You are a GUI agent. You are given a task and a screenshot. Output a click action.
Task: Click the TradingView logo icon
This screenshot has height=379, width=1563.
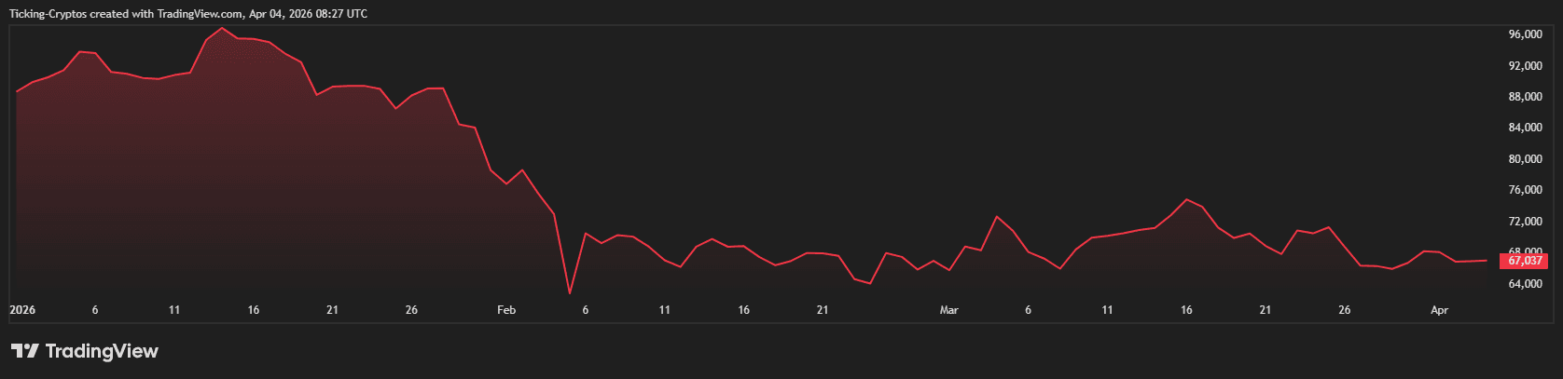coord(25,351)
